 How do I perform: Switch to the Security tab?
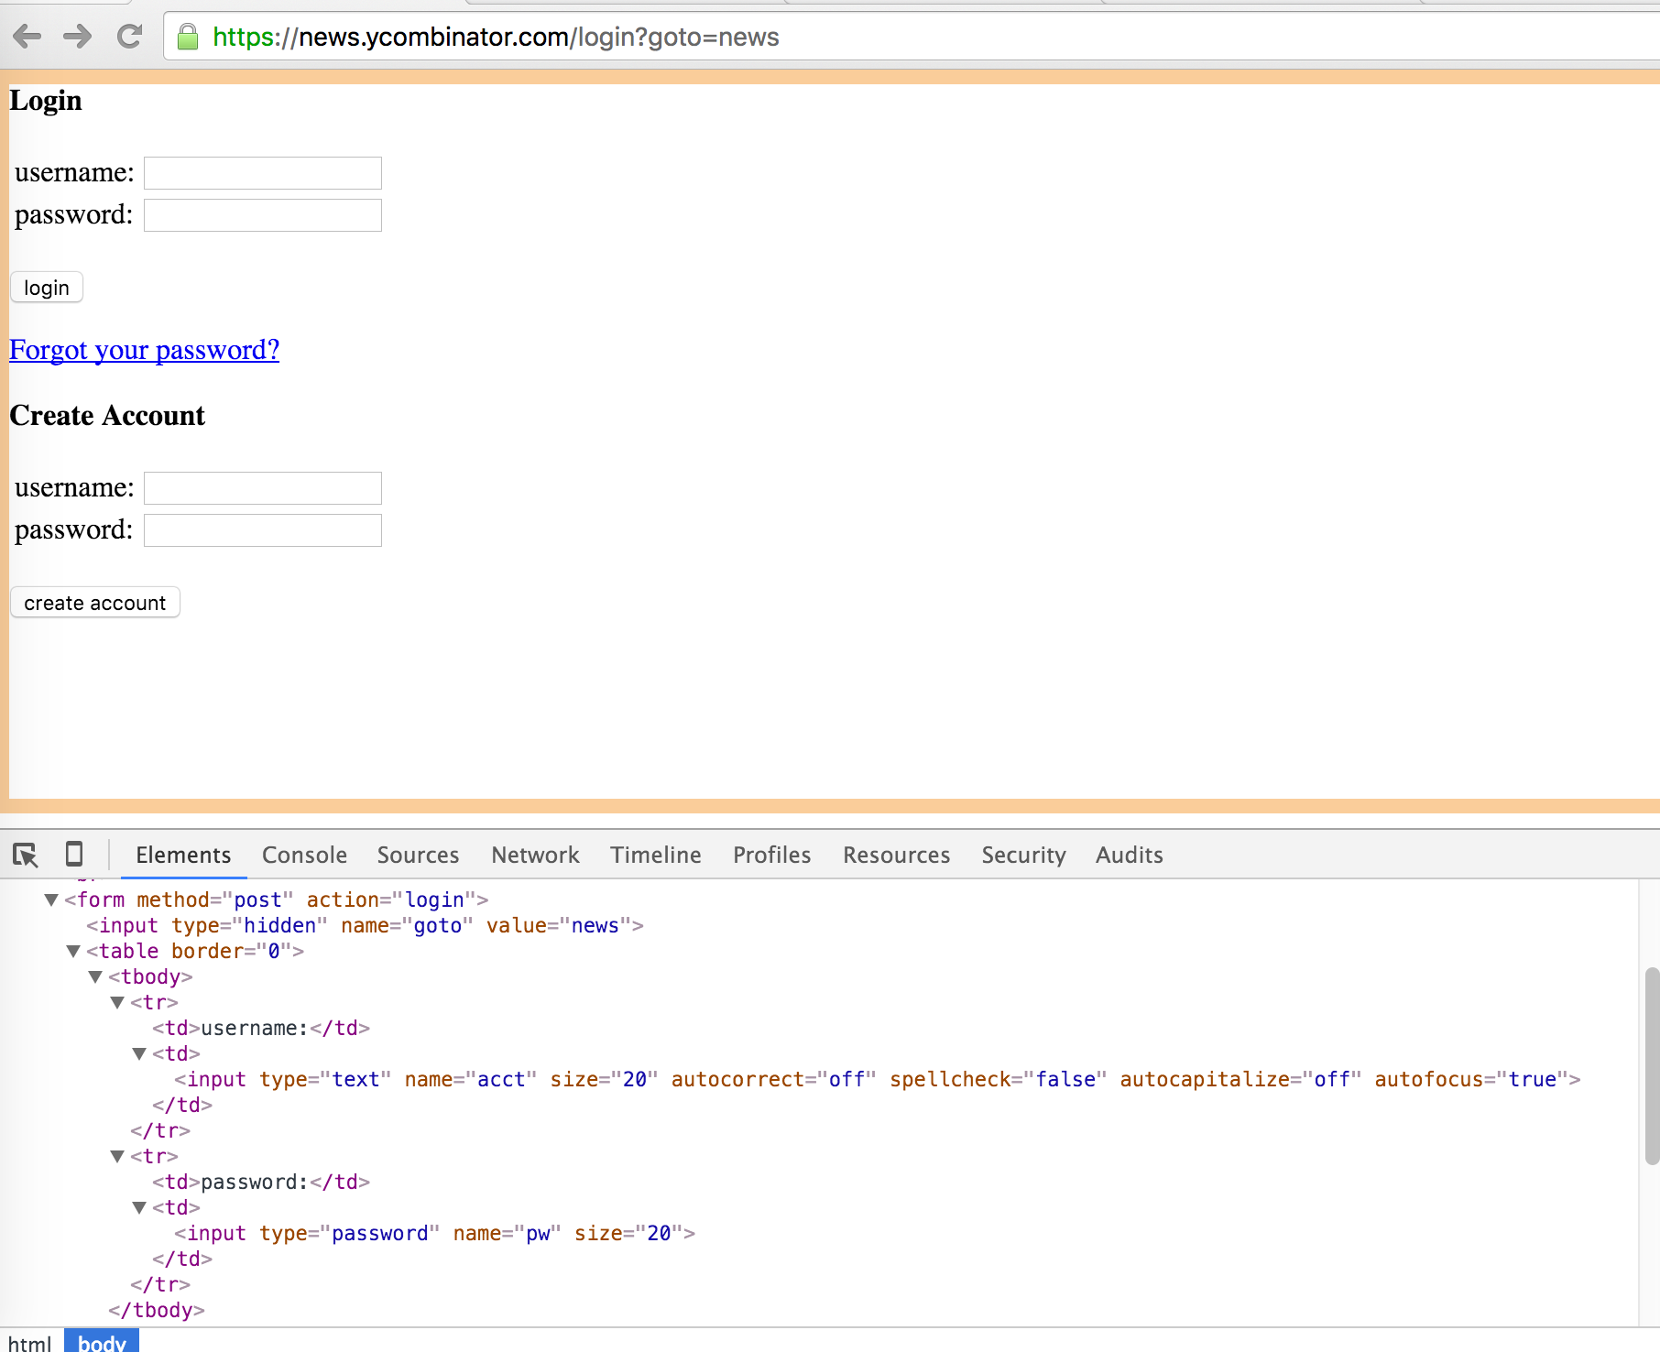pyautogui.click(x=1023, y=854)
